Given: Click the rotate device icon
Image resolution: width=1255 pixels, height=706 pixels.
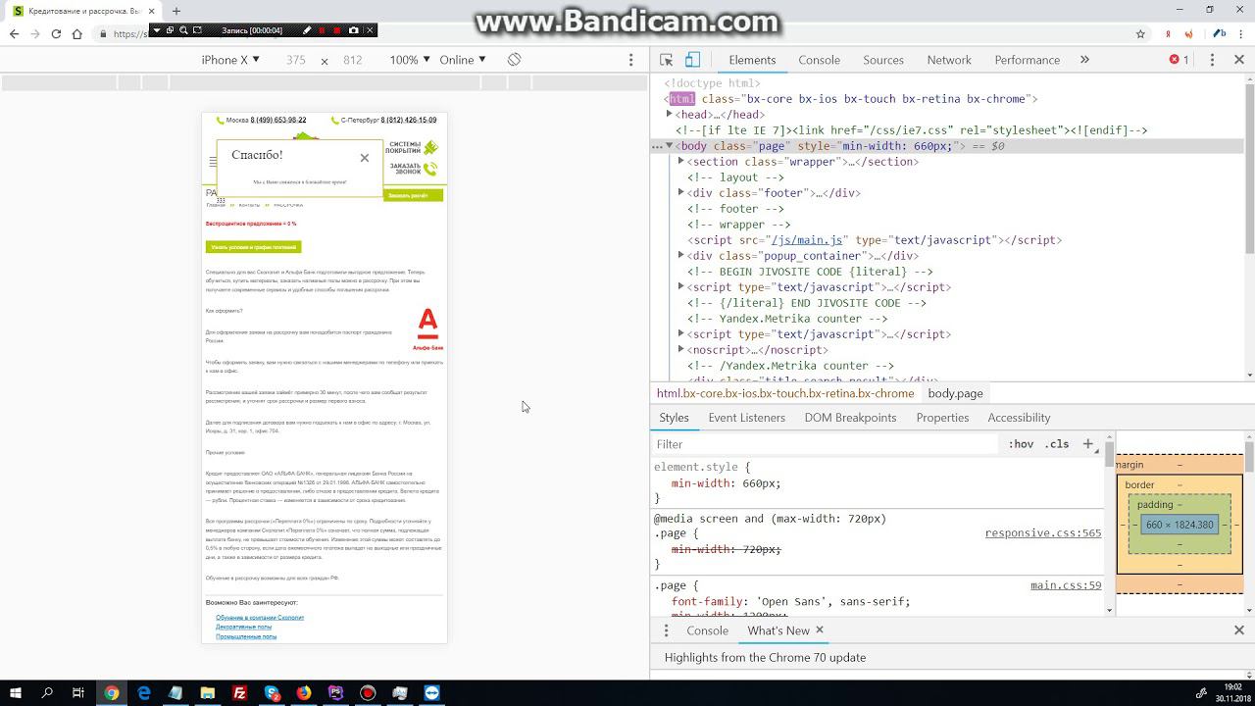Looking at the screenshot, I should point(514,60).
